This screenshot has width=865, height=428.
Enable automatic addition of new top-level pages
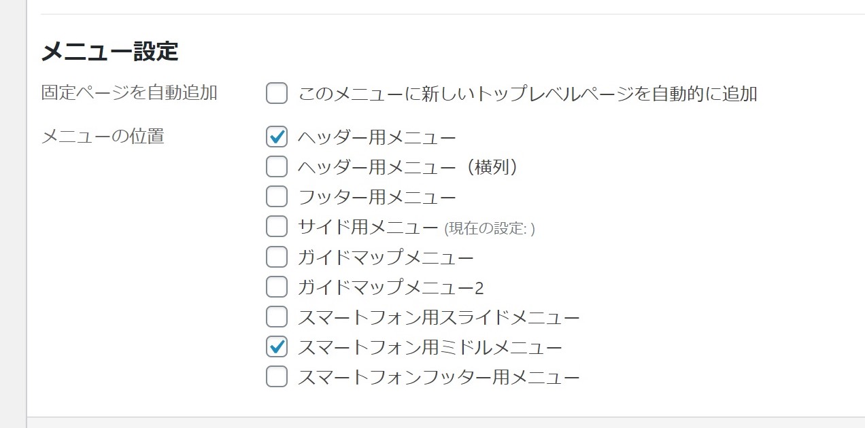[x=276, y=93]
